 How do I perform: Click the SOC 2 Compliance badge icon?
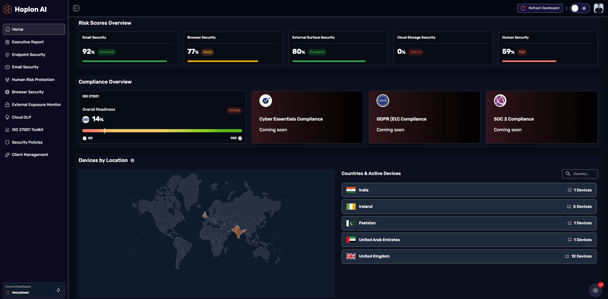click(x=500, y=101)
